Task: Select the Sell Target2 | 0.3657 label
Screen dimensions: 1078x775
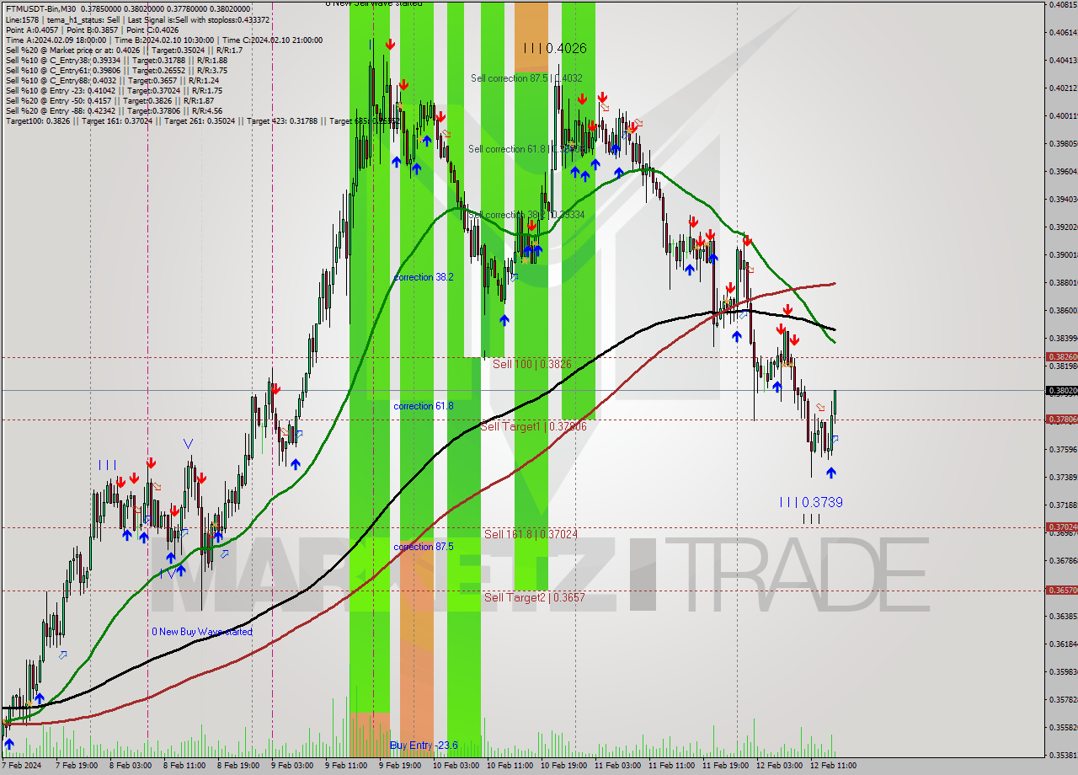Action: click(x=535, y=597)
